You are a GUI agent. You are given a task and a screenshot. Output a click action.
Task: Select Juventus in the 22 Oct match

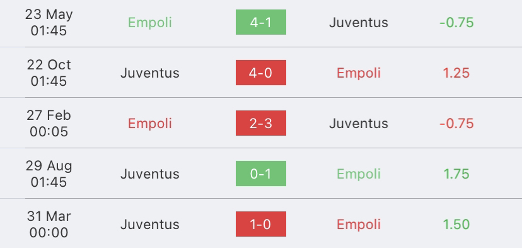150,73
